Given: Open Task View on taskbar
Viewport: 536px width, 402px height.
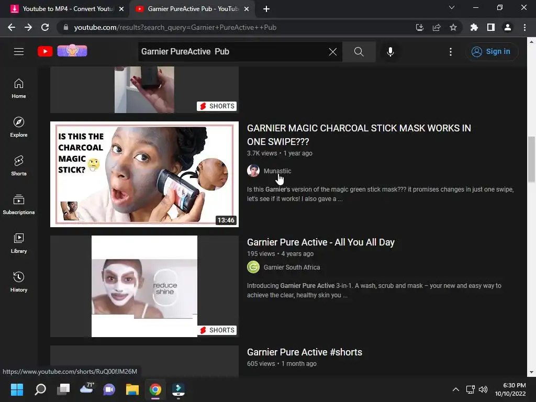Looking at the screenshot, I should pyautogui.click(x=63, y=389).
